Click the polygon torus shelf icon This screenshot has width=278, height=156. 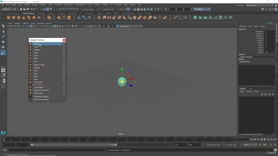[29, 17]
